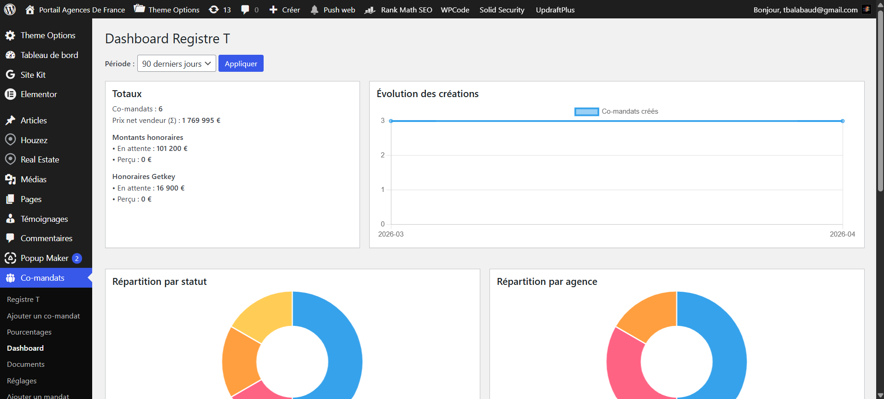Click the Popup Maker icon

(x=10, y=258)
